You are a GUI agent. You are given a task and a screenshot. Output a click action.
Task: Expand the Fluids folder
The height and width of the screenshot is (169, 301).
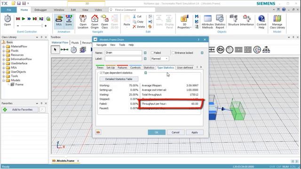tap(3, 51)
